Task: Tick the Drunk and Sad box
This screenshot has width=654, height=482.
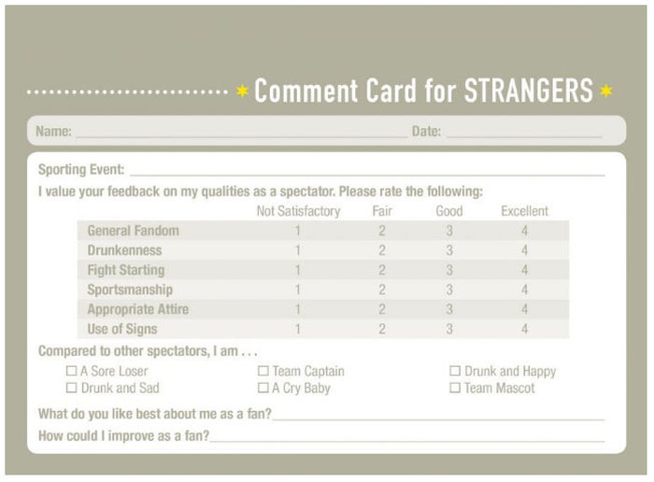Action: [71, 388]
